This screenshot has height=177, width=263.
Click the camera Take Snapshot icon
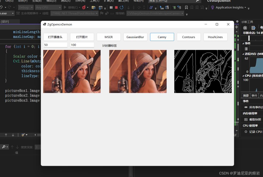pyautogui.click(x=246, y=119)
